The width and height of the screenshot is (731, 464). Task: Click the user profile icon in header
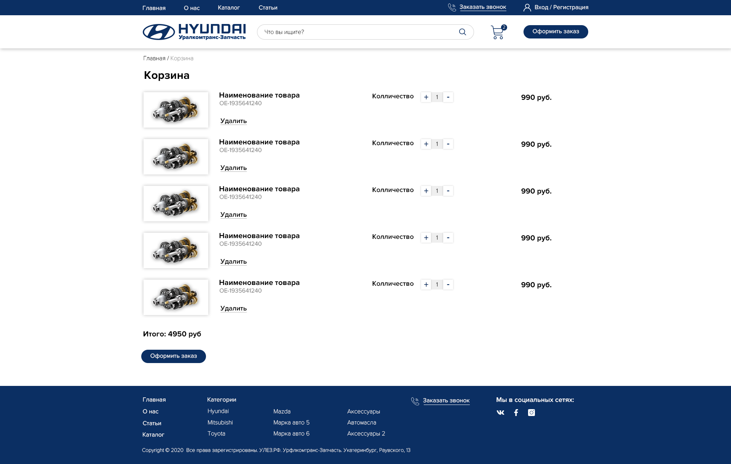527,8
